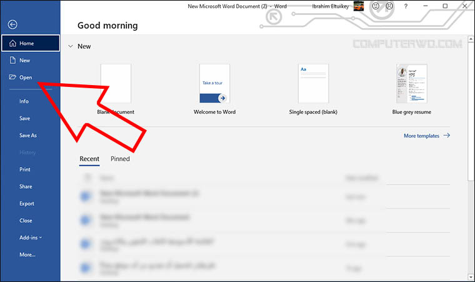Image resolution: width=475 pixels, height=282 pixels.
Task: Create a Blank document
Action: (x=116, y=89)
